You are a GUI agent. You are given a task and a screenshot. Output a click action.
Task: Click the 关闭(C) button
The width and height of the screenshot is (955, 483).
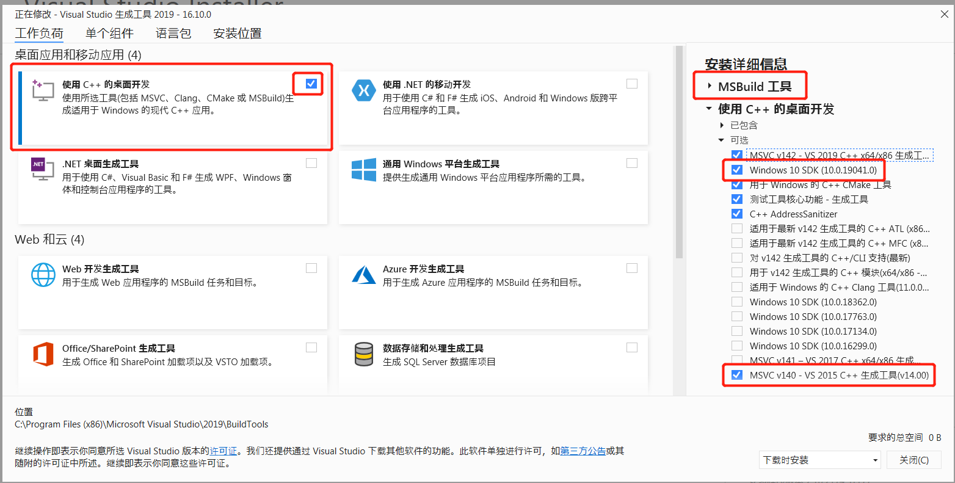914,460
